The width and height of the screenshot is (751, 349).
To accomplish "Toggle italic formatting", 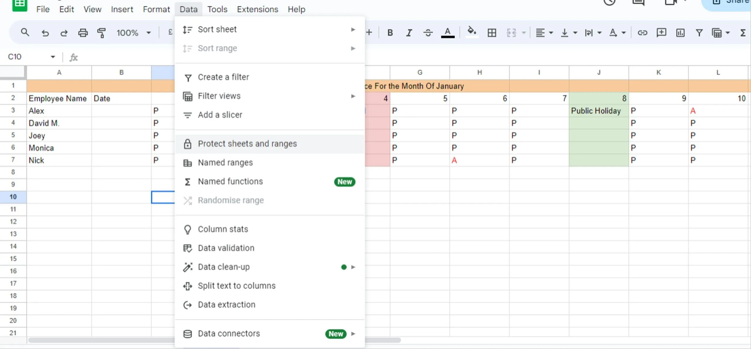I will click(409, 33).
